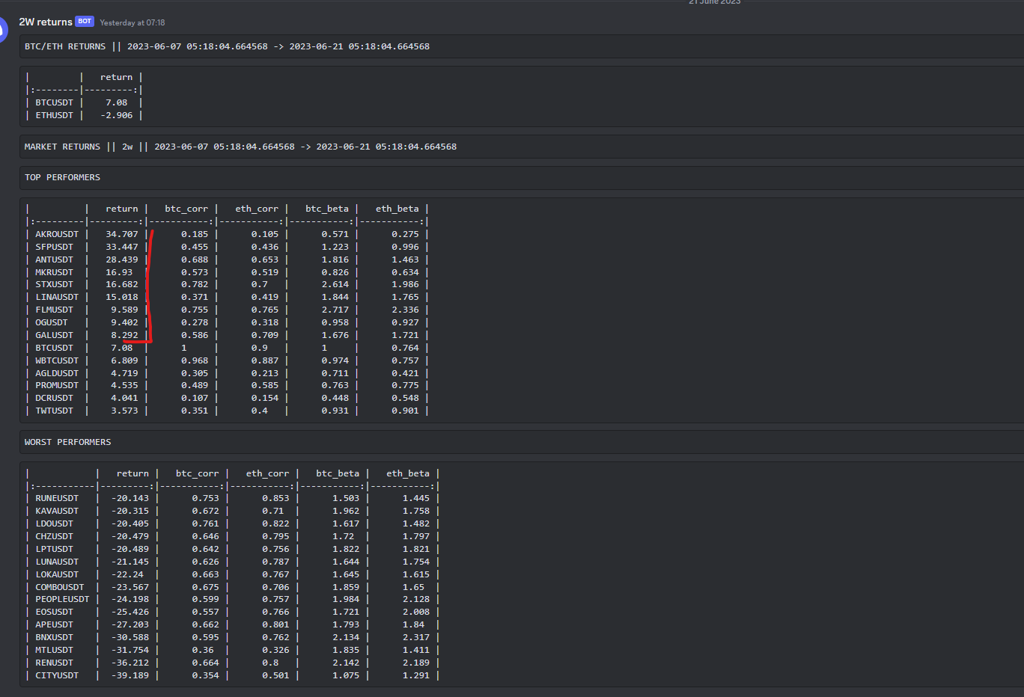Click RENUSDT return -36.212
1024x697 pixels.
pyautogui.click(x=130, y=663)
